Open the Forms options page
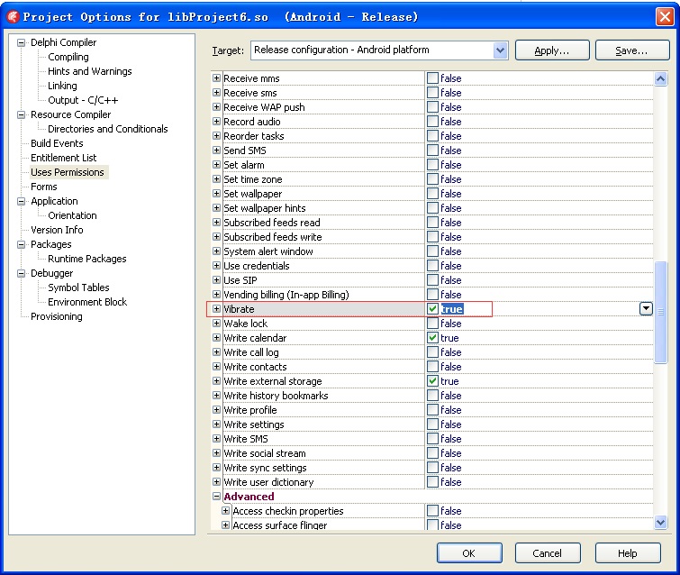 tap(44, 187)
